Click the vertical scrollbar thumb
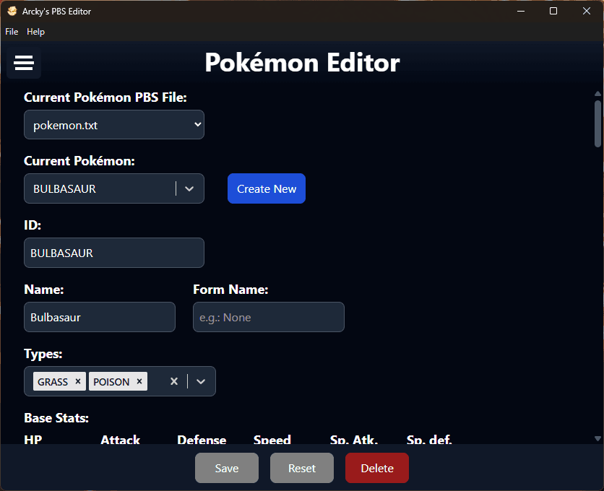This screenshot has width=604, height=491. tap(597, 123)
